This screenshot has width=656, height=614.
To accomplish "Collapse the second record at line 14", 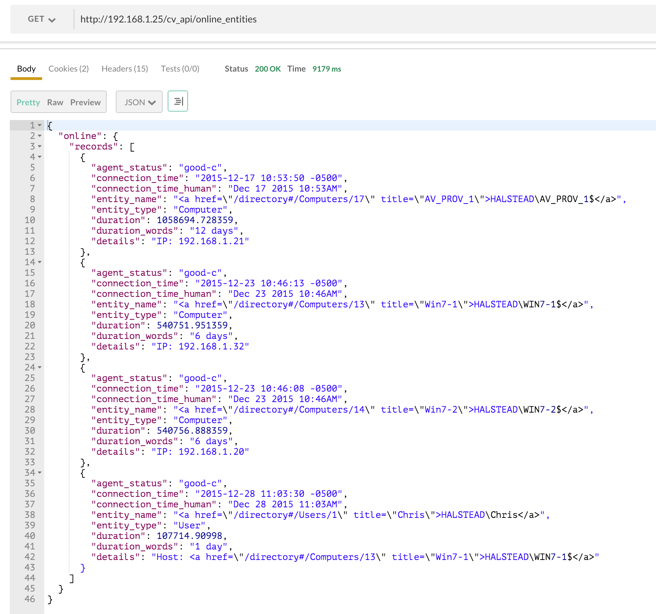I will tap(40, 262).
